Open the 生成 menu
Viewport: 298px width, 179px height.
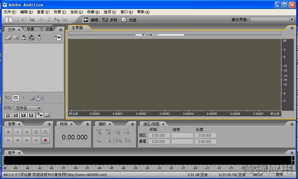(x=77, y=12)
